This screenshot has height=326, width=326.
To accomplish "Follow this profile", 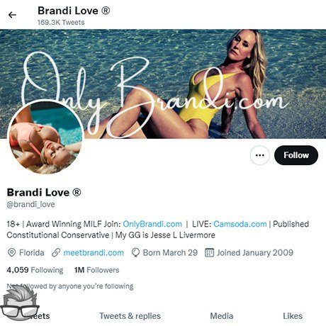I will pyautogui.click(x=296, y=155).
